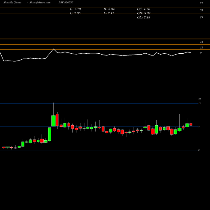Click the lower chart axis label '7'
Screen dimensions: 210x210
tap(199, 127)
